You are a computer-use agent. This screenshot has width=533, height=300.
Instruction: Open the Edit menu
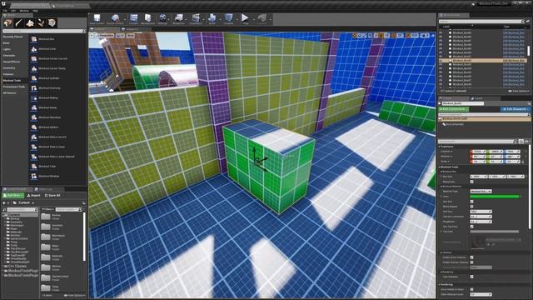pos(13,11)
